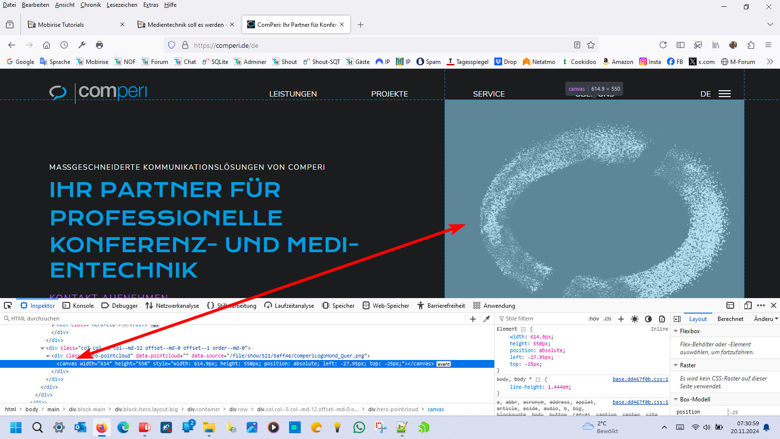Click the eyedropper color picker icon

click(486, 319)
